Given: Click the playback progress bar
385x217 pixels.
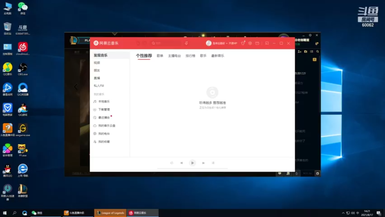Looking at the screenshot, I should [192, 168].
